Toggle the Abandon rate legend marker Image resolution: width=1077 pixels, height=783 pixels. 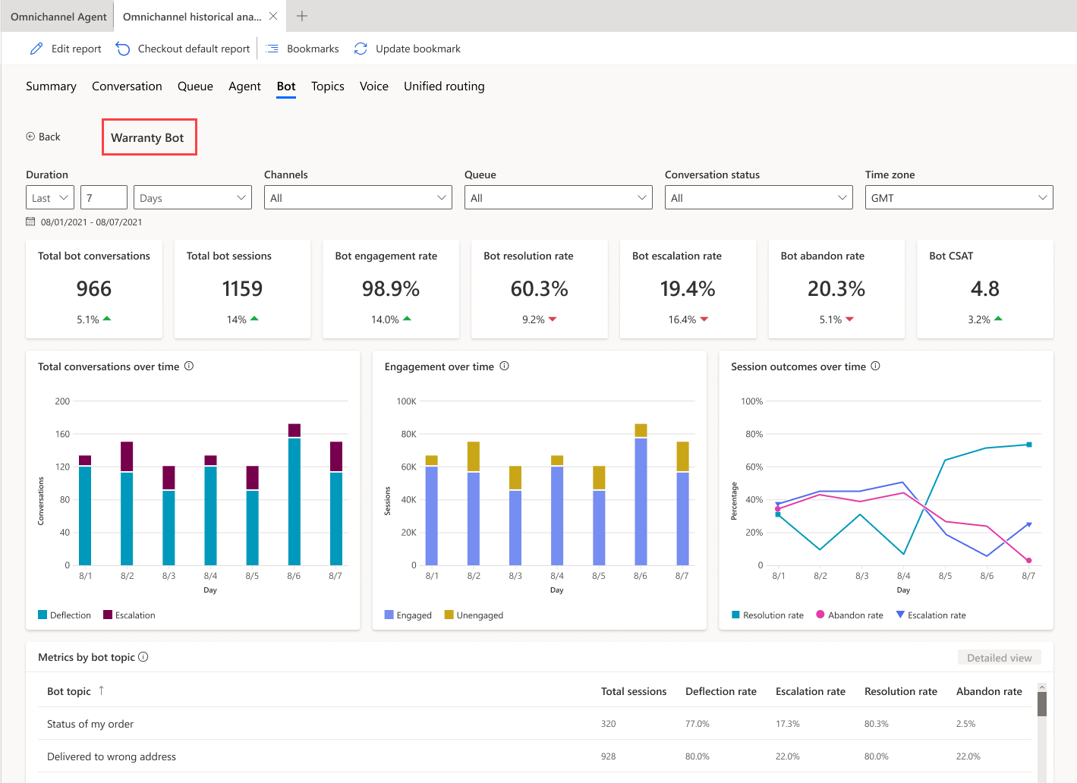click(x=820, y=615)
